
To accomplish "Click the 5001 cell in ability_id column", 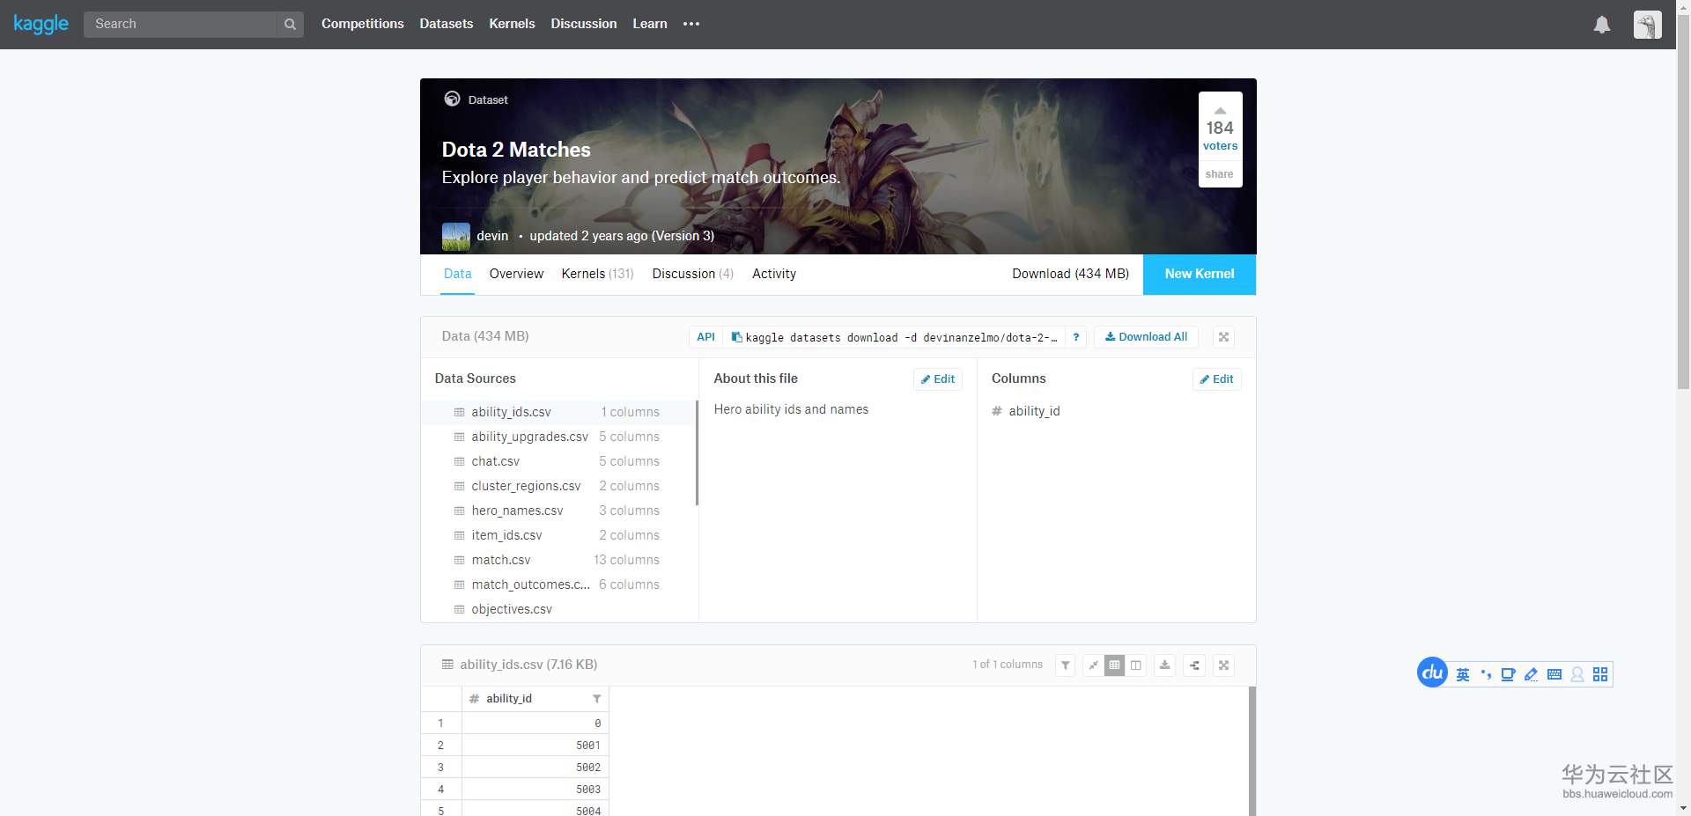I will (x=535, y=746).
